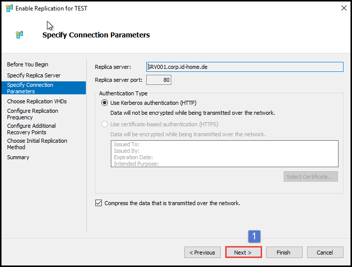
Task: Select certificate-based authentication (HTTPS) option
Action: tap(104, 124)
